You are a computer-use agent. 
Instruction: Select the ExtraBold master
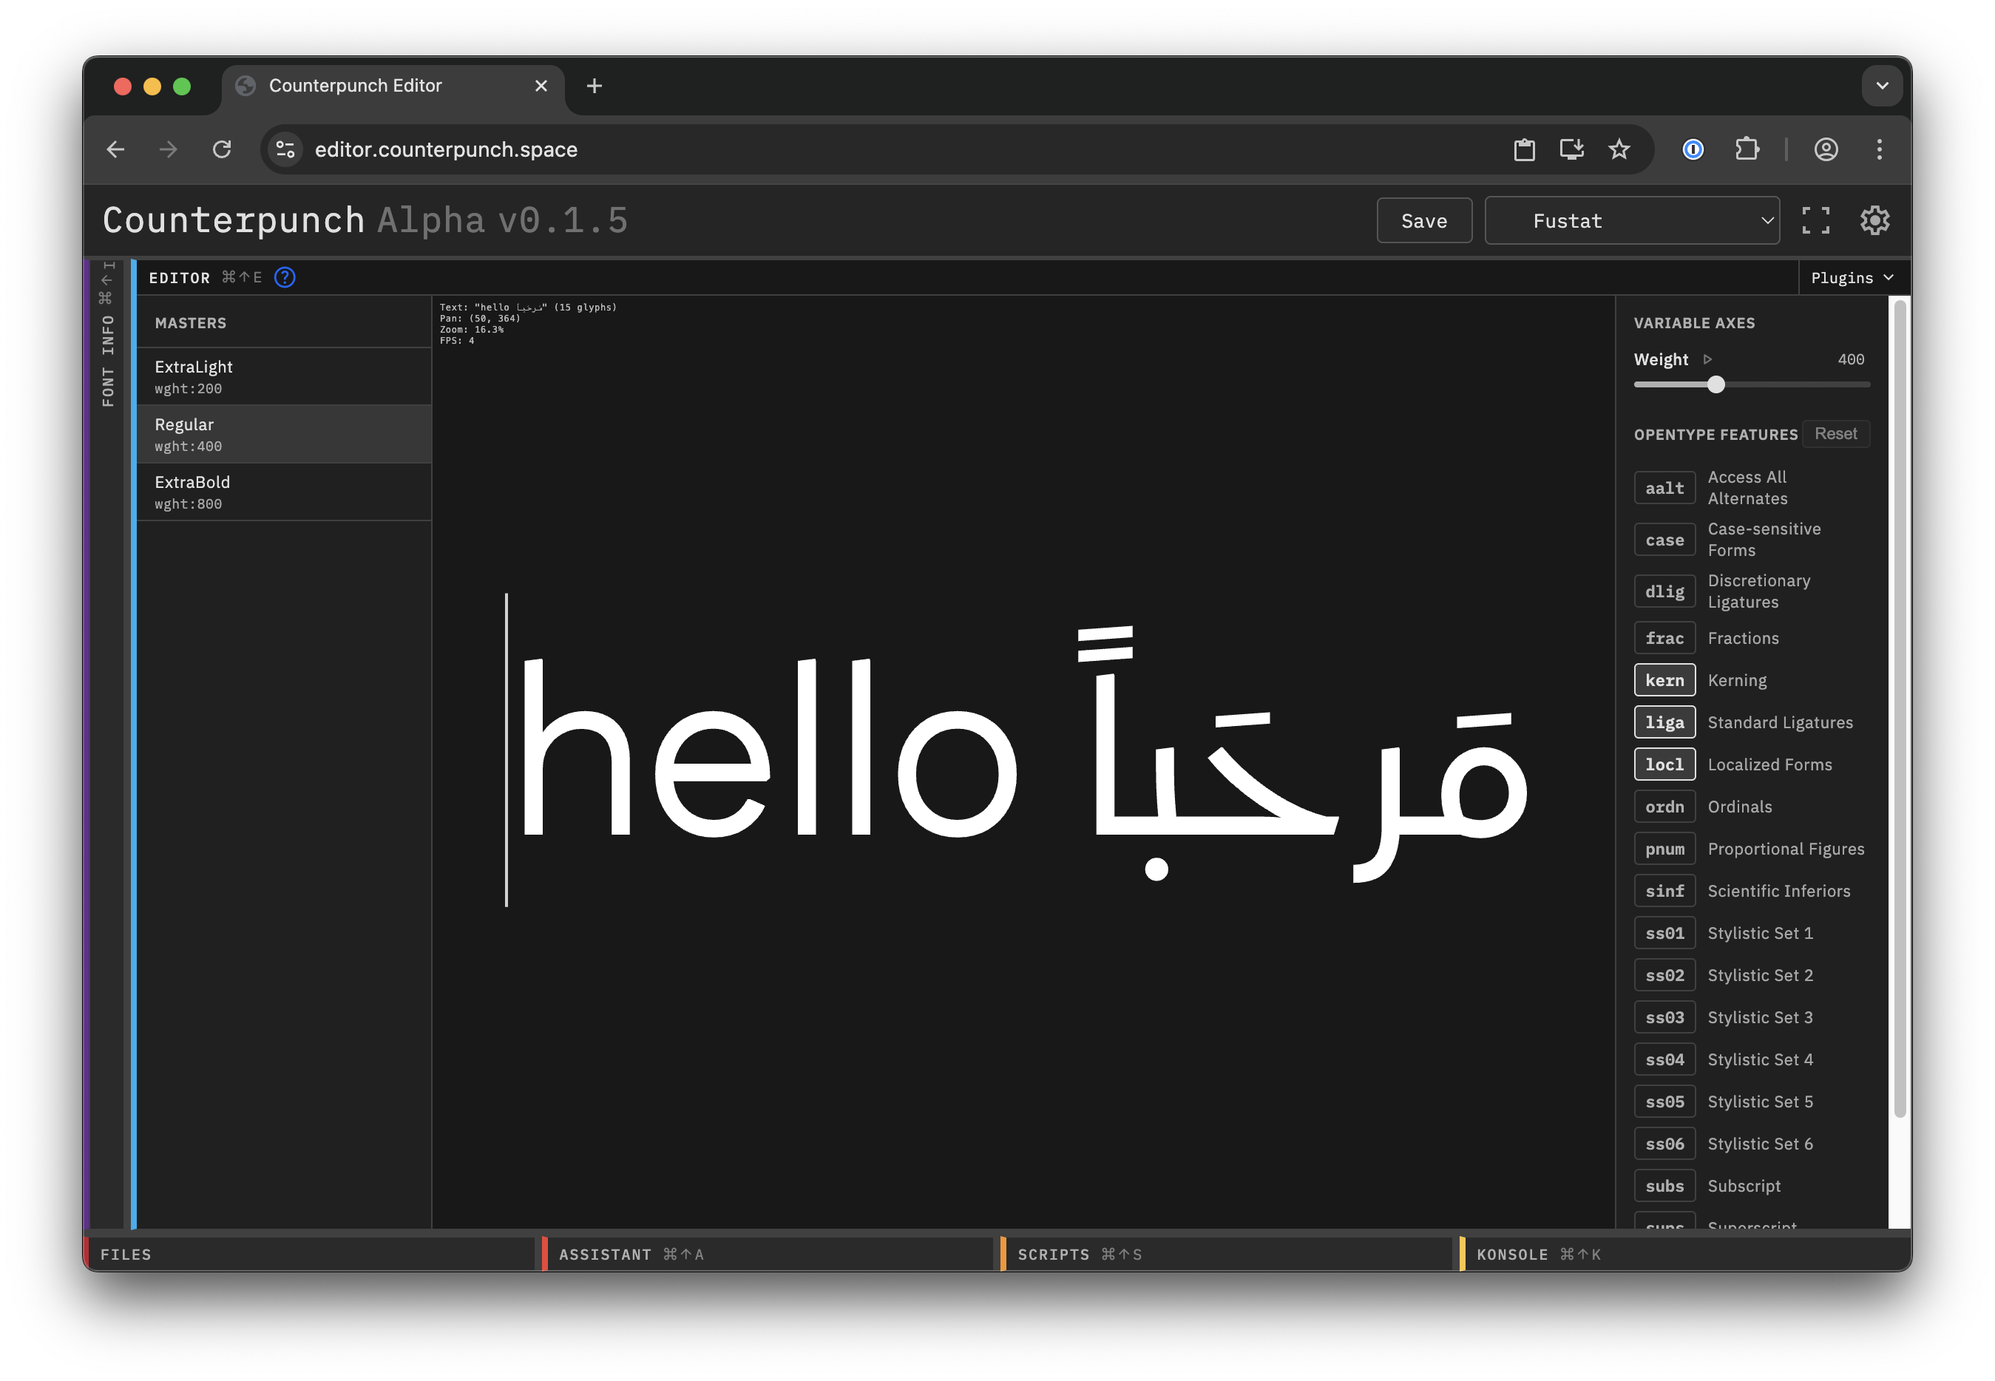point(284,492)
